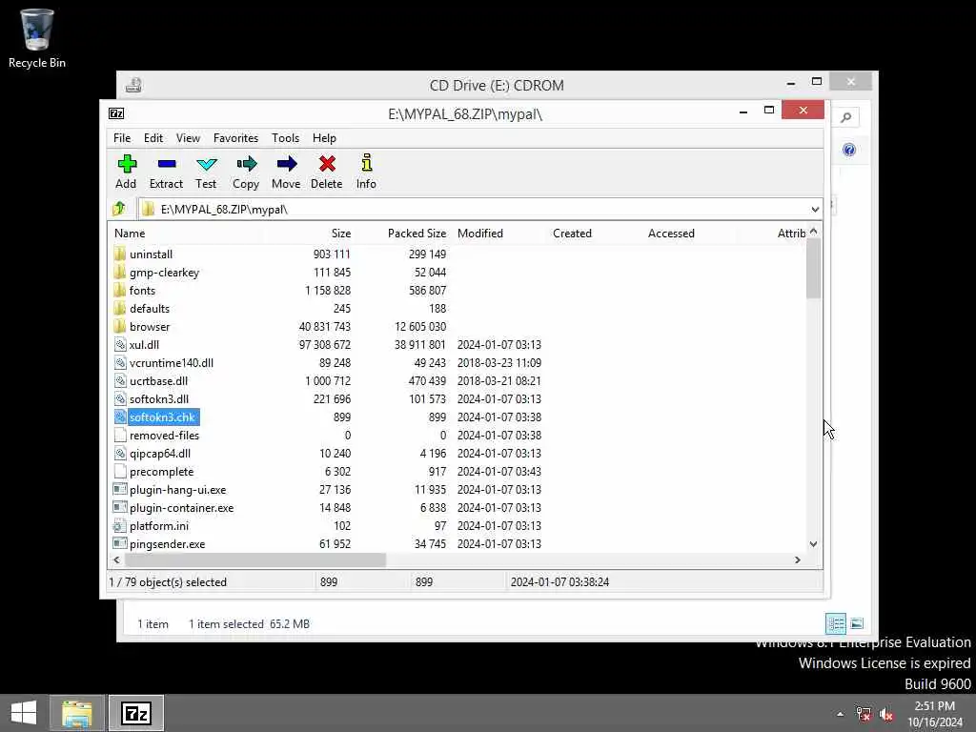
Task: Open the File menu
Action: click(x=122, y=138)
